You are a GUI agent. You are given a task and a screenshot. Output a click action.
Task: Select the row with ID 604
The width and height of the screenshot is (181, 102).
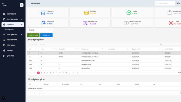click(104, 68)
